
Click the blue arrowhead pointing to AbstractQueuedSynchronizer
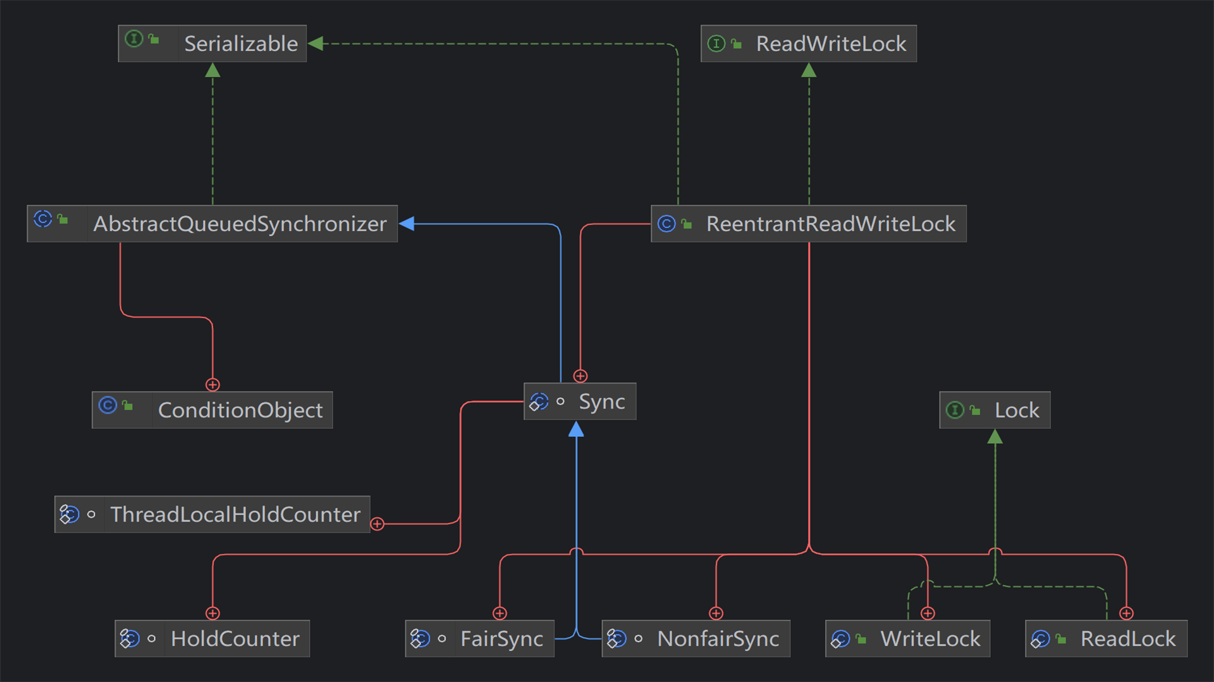point(407,224)
